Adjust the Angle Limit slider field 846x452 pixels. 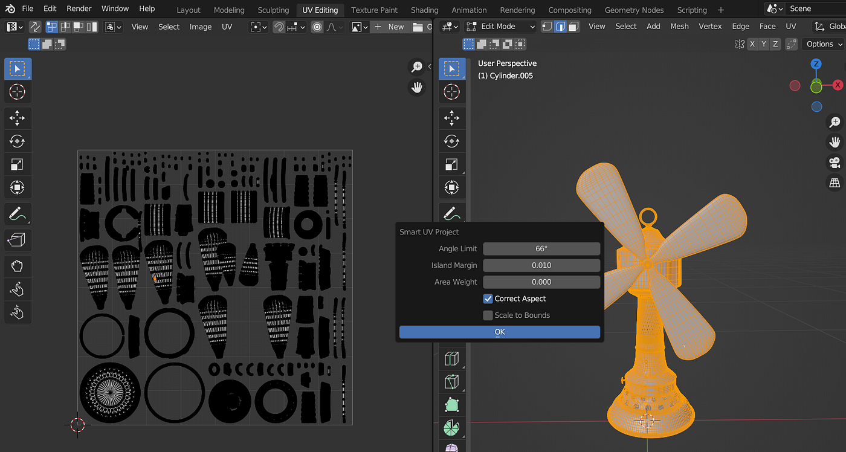541,249
